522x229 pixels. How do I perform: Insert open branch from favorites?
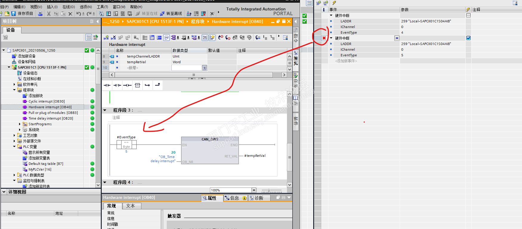tap(148, 85)
